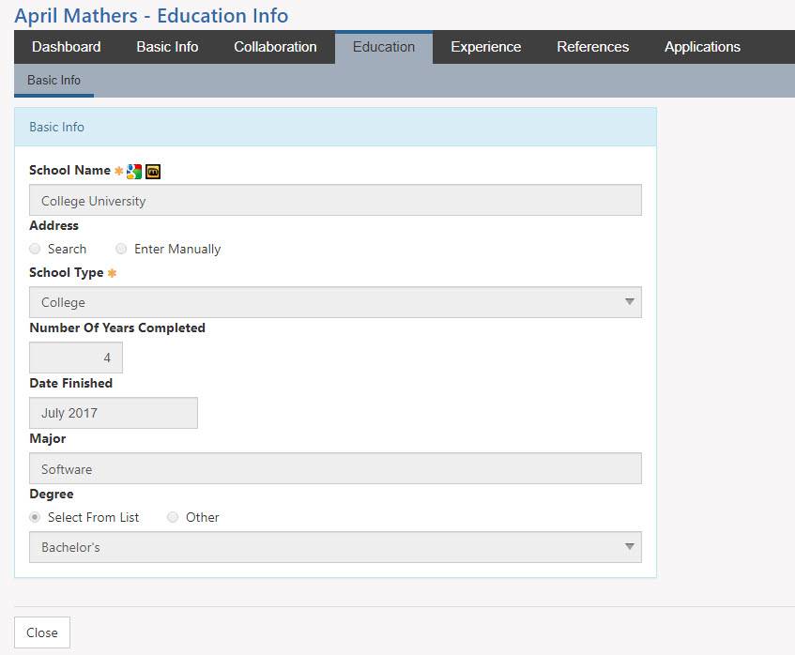Expand the Bachelor's degree dropdown
Image resolution: width=795 pixels, height=655 pixels.
pos(335,547)
